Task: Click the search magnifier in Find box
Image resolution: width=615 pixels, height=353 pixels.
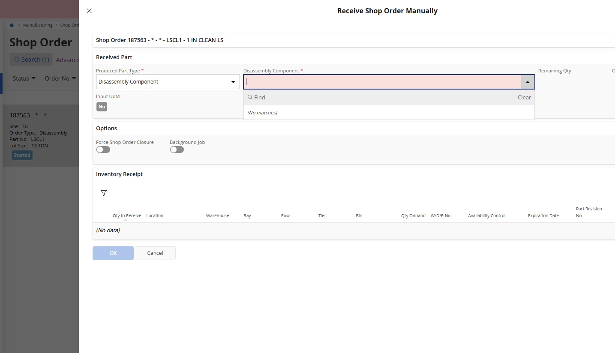Action: coord(250,97)
